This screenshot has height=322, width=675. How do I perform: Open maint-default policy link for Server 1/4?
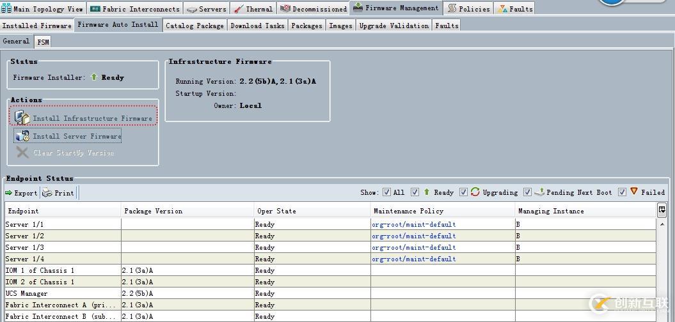coord(414,259)
